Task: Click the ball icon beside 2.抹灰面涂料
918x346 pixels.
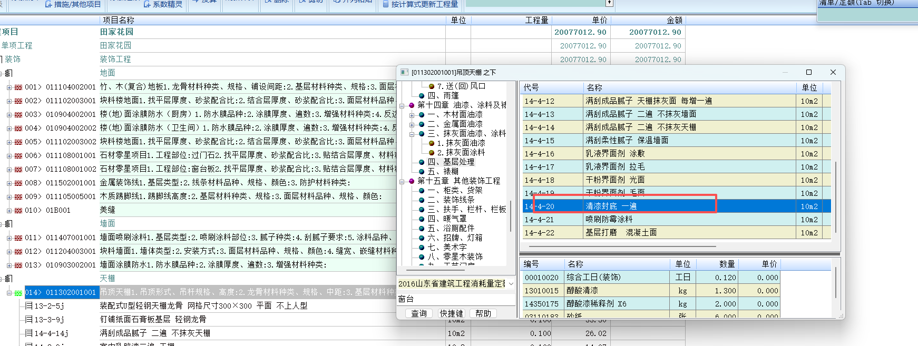Action: coord(432,153)
